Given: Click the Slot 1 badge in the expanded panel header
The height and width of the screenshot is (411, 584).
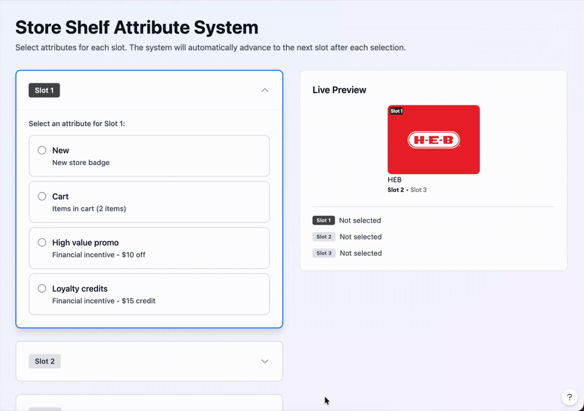Looking at the screenshot, I should tap(43, 90).
